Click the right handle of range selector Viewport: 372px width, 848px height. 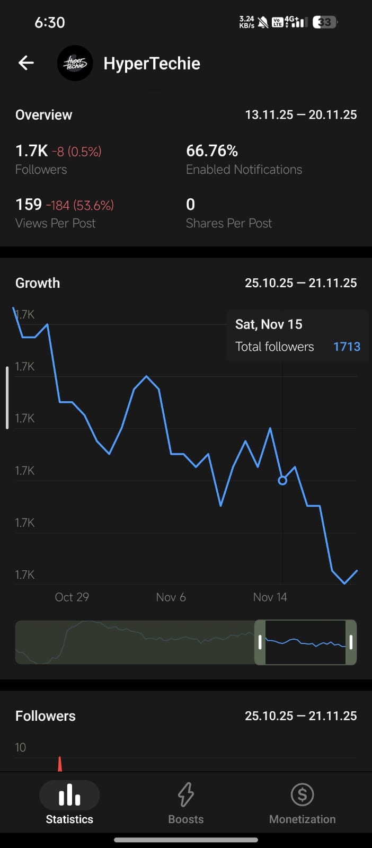point(351,642)
